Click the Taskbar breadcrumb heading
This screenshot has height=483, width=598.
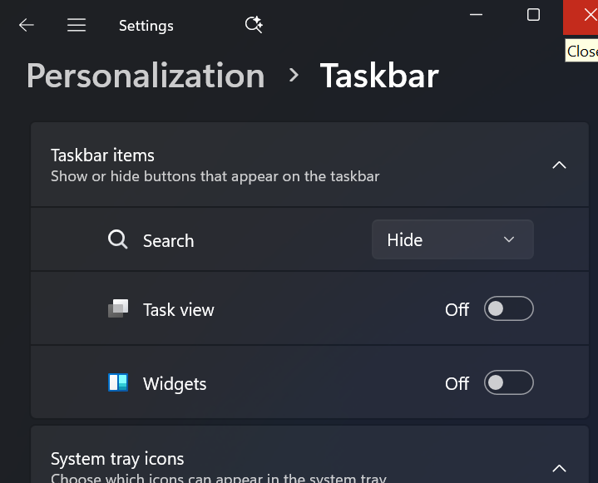coord(379,76)
